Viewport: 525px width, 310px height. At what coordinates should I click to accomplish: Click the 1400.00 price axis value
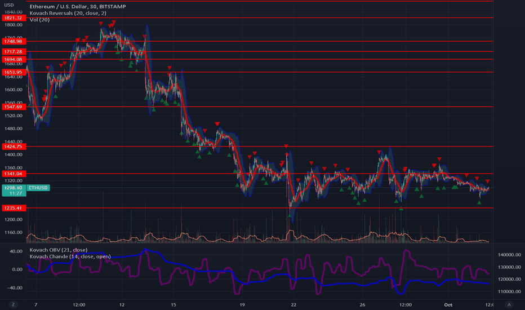click(x=14, y=154)
